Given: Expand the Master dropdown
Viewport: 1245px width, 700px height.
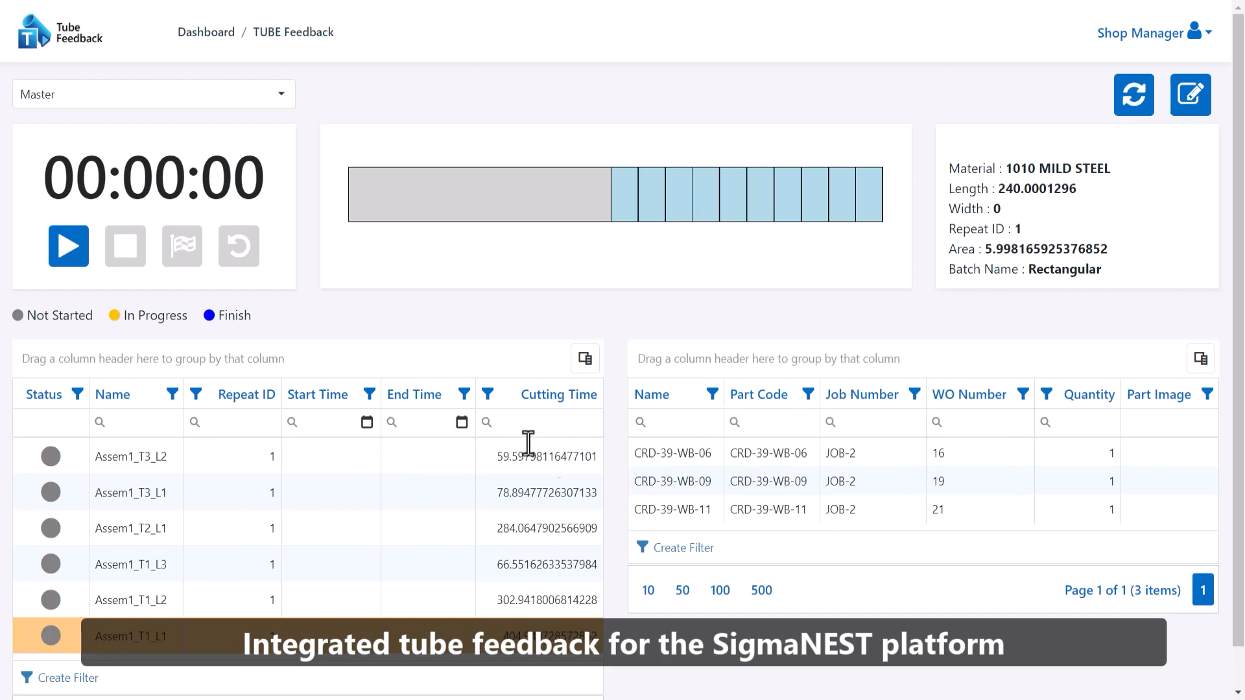Looking at the screenshot, I should click(x=154, y=94).
